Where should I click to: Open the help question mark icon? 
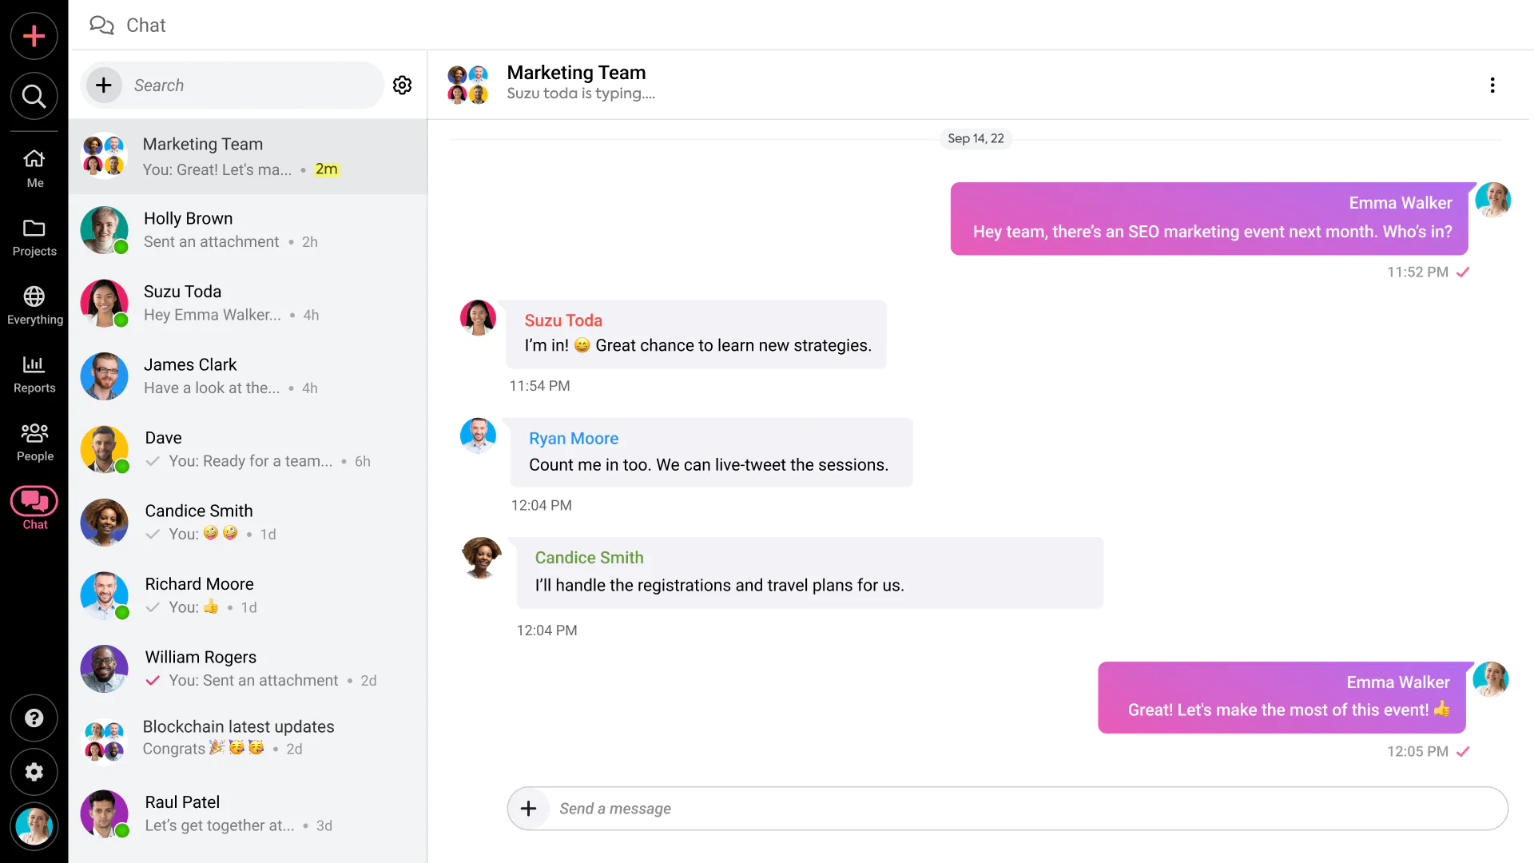[34, 718]
